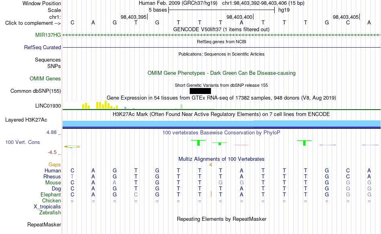Click the orange gap count 4
Screen dimensions: 381x234
tap(211, 165)
